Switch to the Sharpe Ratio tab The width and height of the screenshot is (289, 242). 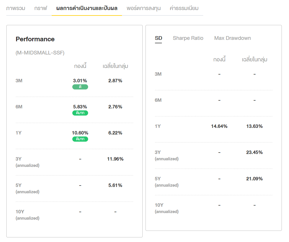pos(188,38)
